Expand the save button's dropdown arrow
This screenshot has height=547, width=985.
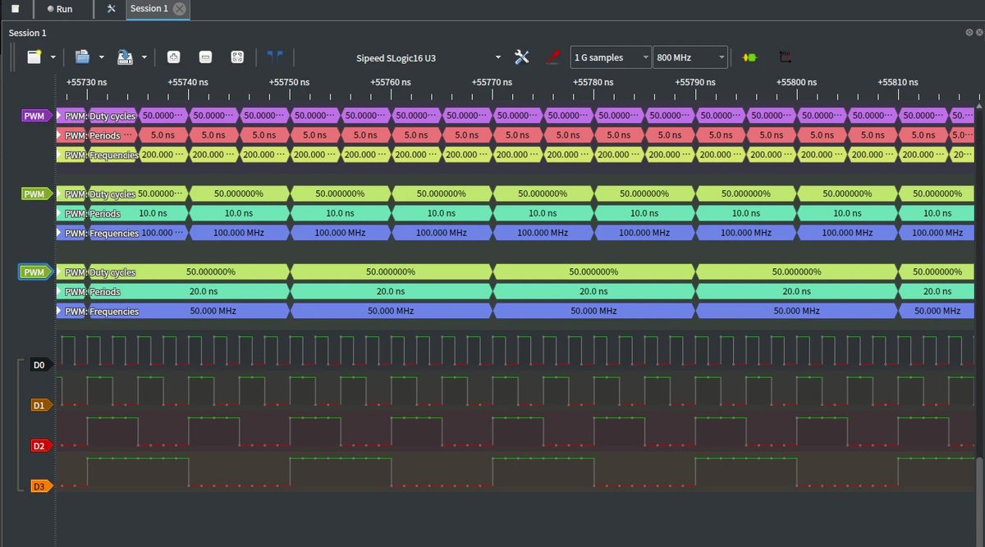point(145,57)
